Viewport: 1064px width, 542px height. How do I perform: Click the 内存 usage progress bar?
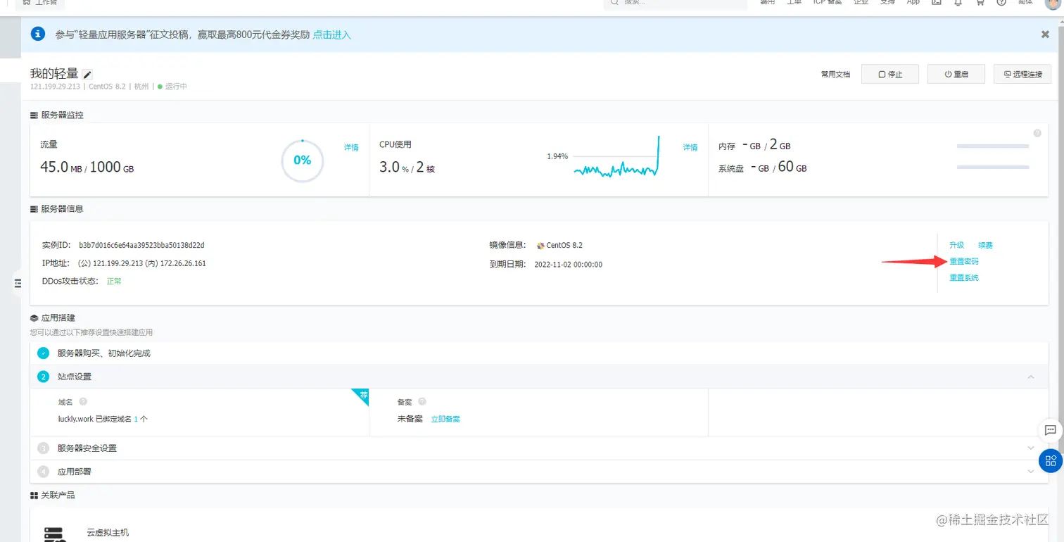point(993,146)
